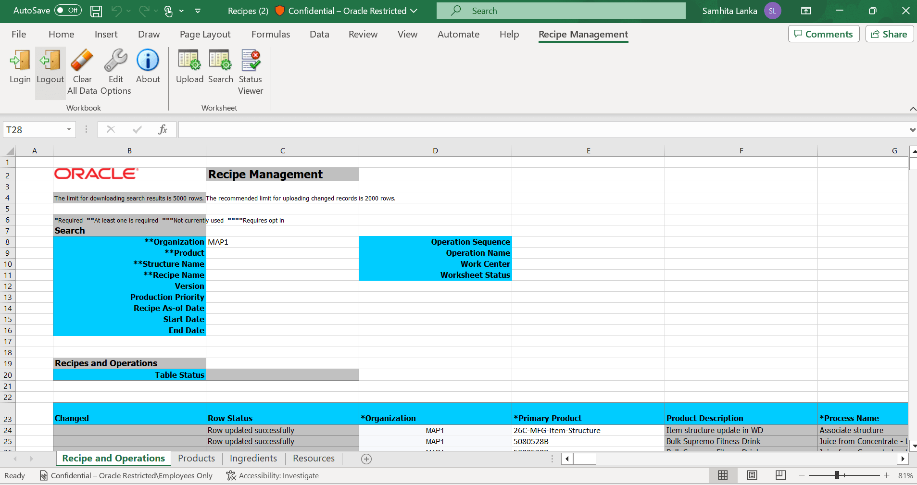Open the Recipe Management ribbon tab
The height and width of the screenshot is (485, 917).
point(583,34)
